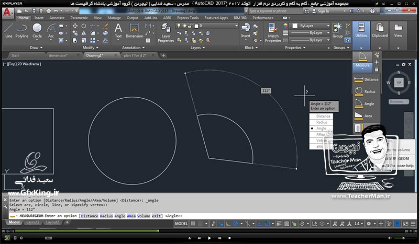This screenshot has width=419, height=244.
Task: Click the Help question mark icon
Action: click(372, 11)
